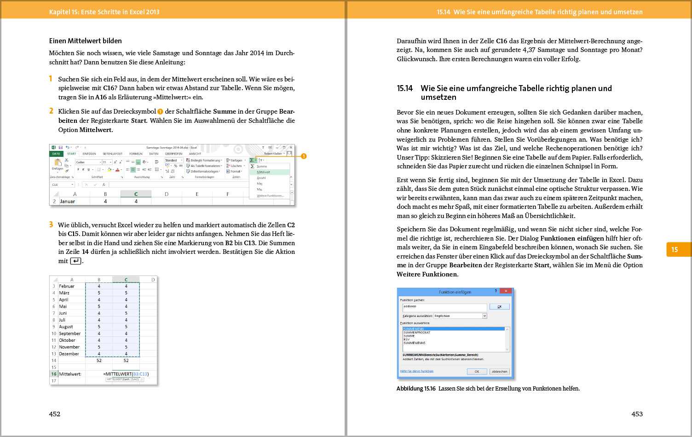The width and height of the screenshot is (692, 437).
Task: Click the Funktion suchen text field
Action: (x=444, y=308)
